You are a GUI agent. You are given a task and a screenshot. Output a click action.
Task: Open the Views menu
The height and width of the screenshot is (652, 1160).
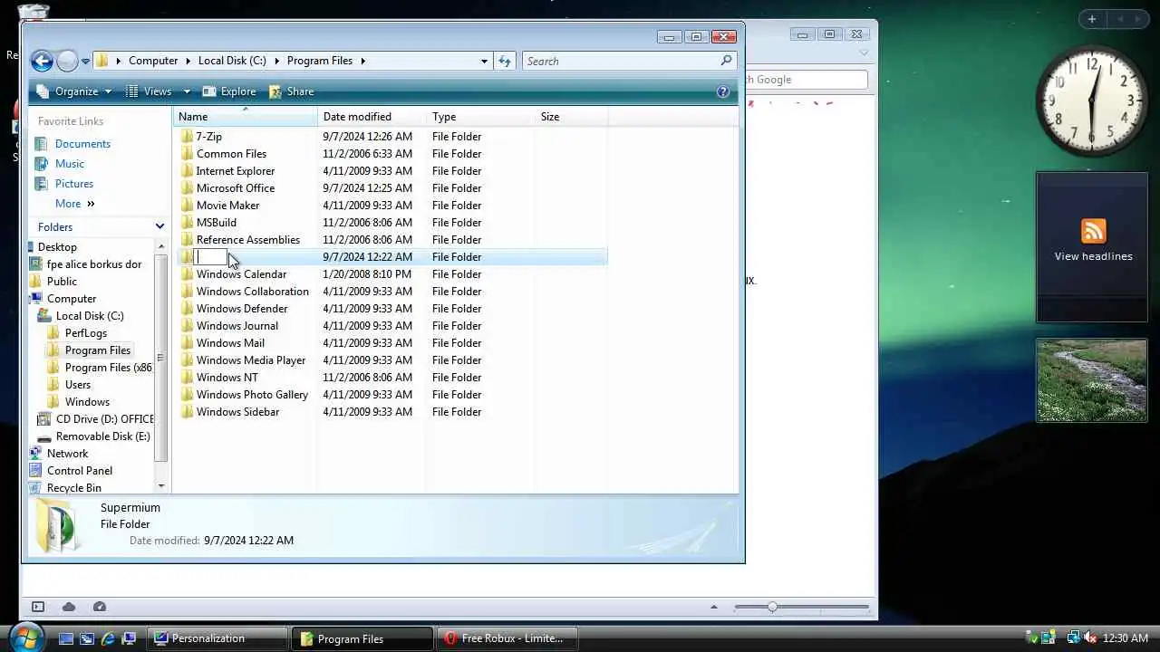[x=149, y=91]
